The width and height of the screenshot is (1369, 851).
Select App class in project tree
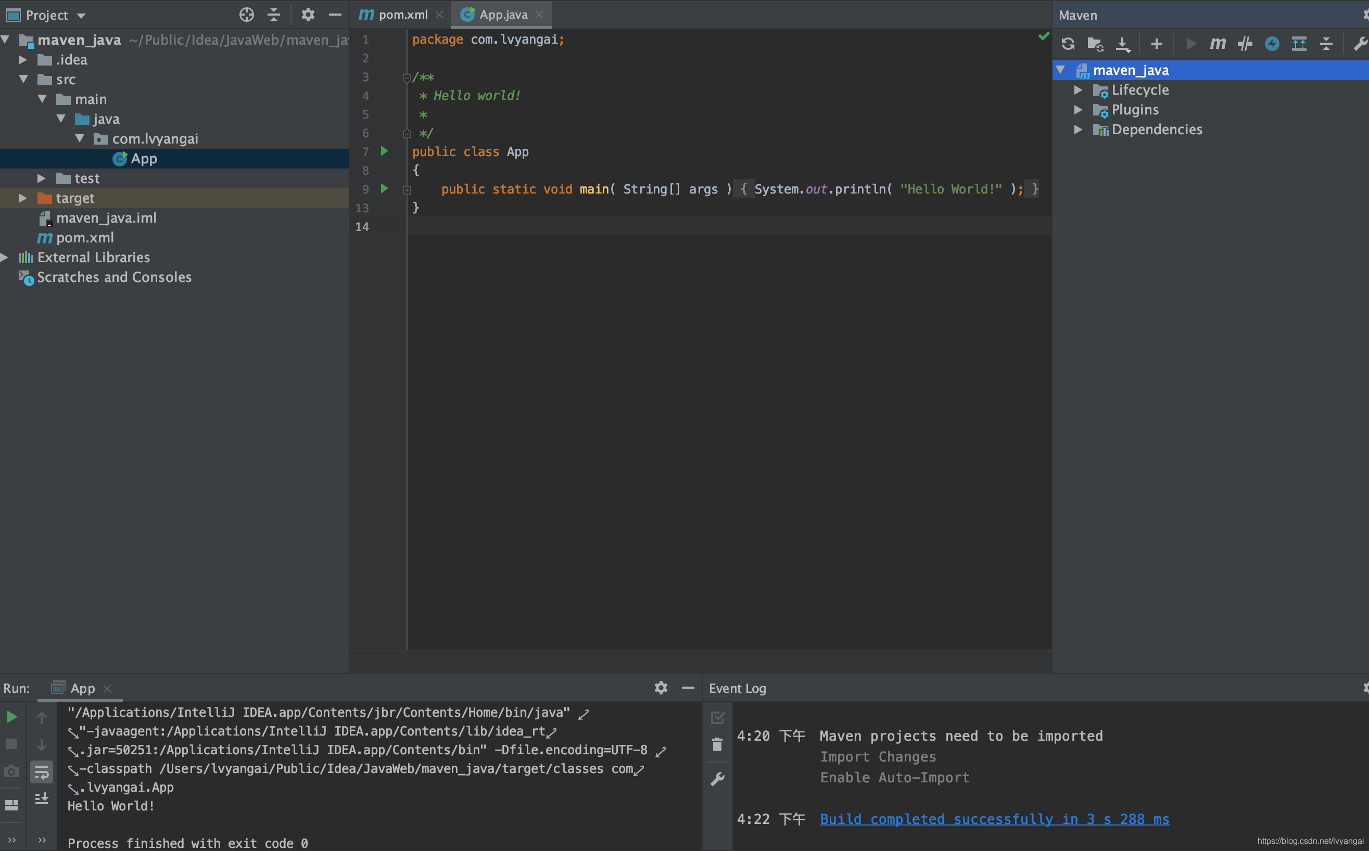point(174,159)
